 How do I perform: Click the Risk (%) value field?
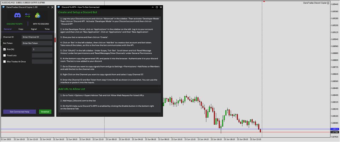point(42,49)
